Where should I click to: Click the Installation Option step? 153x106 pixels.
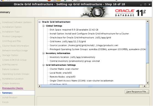pyautogui.click(x=12, y=27)
